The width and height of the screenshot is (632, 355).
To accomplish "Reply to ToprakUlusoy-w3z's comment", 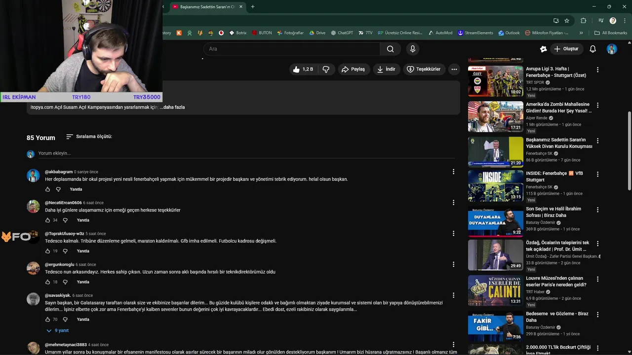I will [x=83, y=251].
